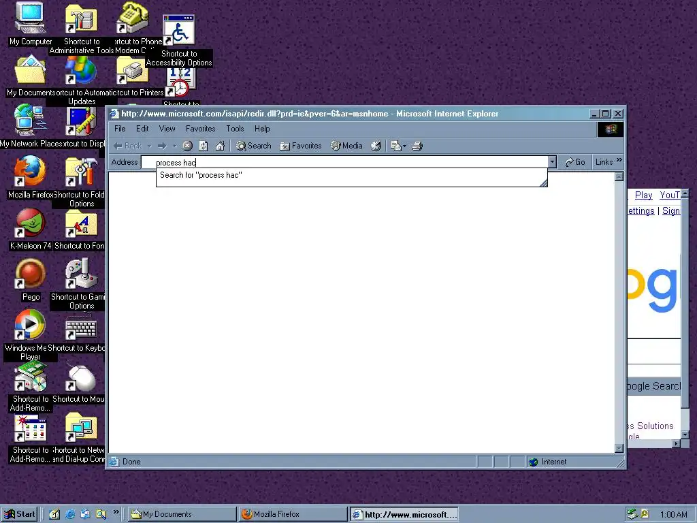Screen dimensions: 697x523
Task: Select the Shortcut to Gaming Options joystick icon
Action: [81, 285]
